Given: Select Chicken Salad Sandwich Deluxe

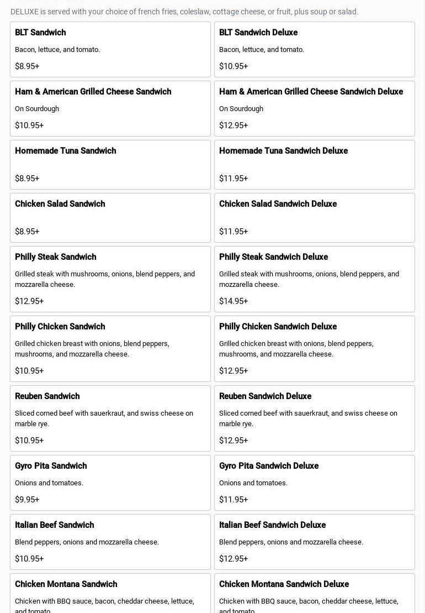Looking at the screenshot, I should click(314, 217).
